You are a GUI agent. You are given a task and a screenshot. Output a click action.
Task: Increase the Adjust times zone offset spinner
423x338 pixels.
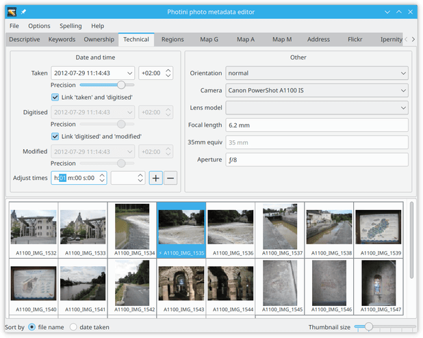pos(140,175)
